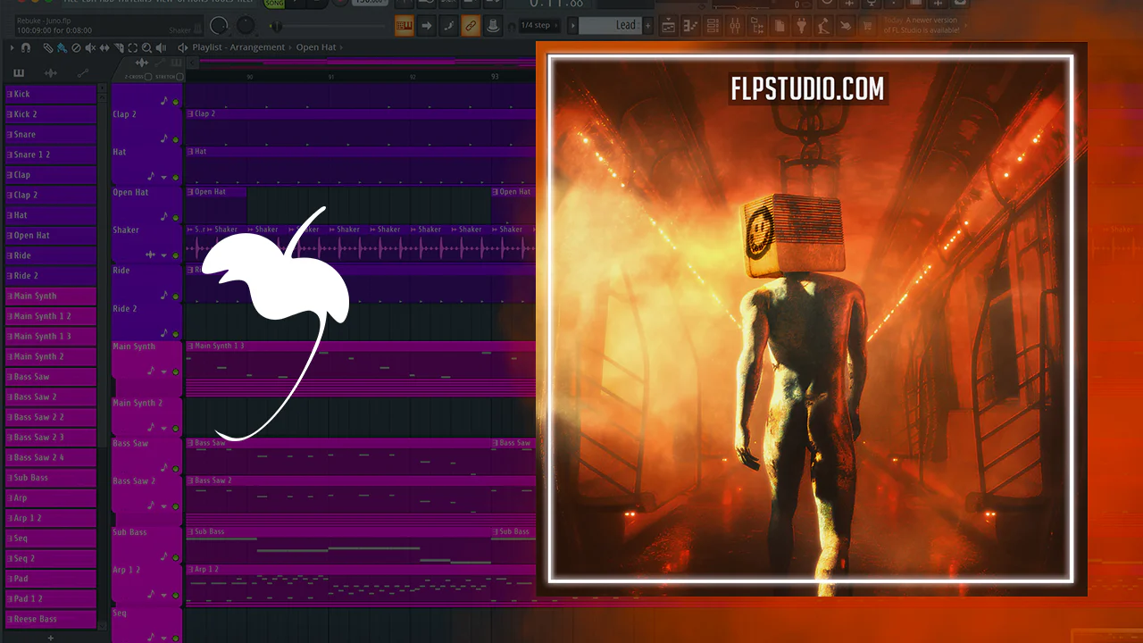This screenshot has width=1143, height=643.
Task: Open the Playlist options menu arrow before the magnet
Action: click(x=12, y=47)
